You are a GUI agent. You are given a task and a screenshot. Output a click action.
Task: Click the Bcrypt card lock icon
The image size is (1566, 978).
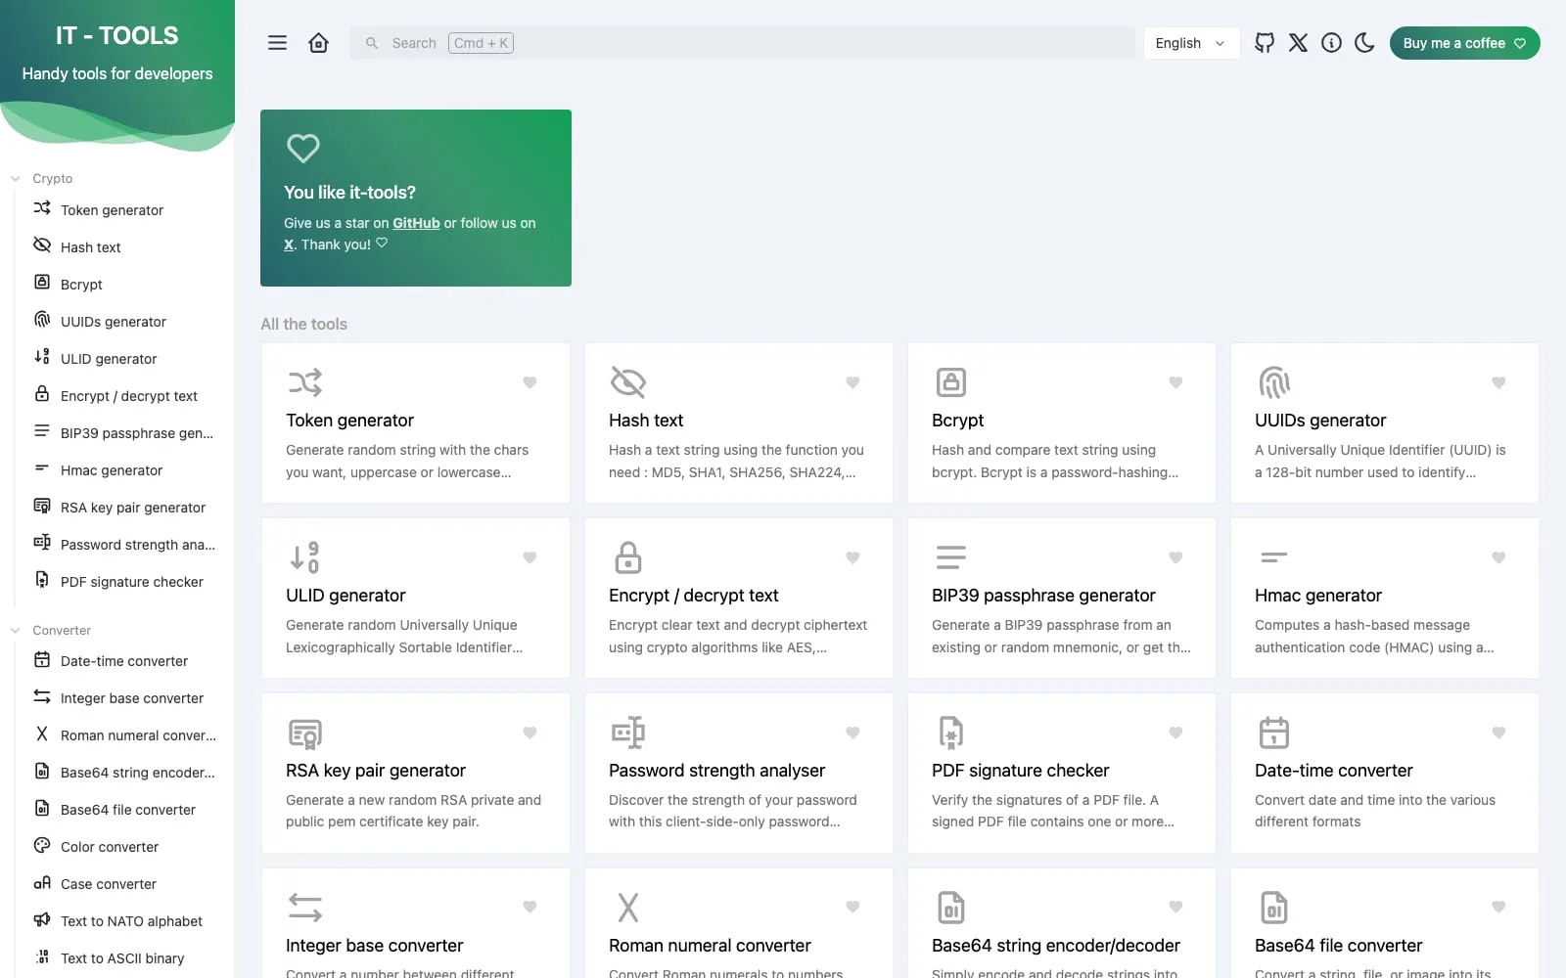pyautogui.click(x=950, y=382)
